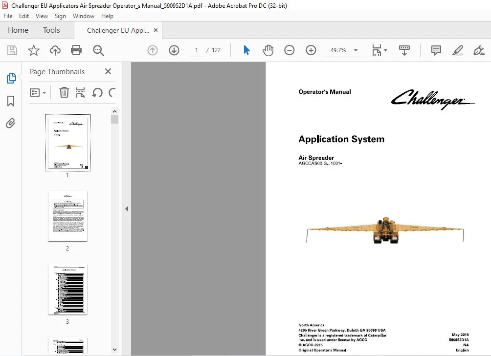Click the thumbnails scrollbar handle
491x356 pixels.
click(114, 119)
